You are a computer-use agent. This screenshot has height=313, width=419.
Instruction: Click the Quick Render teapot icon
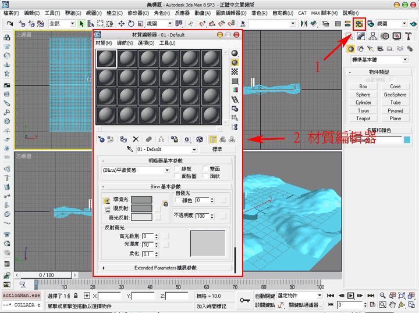(413, 24)
